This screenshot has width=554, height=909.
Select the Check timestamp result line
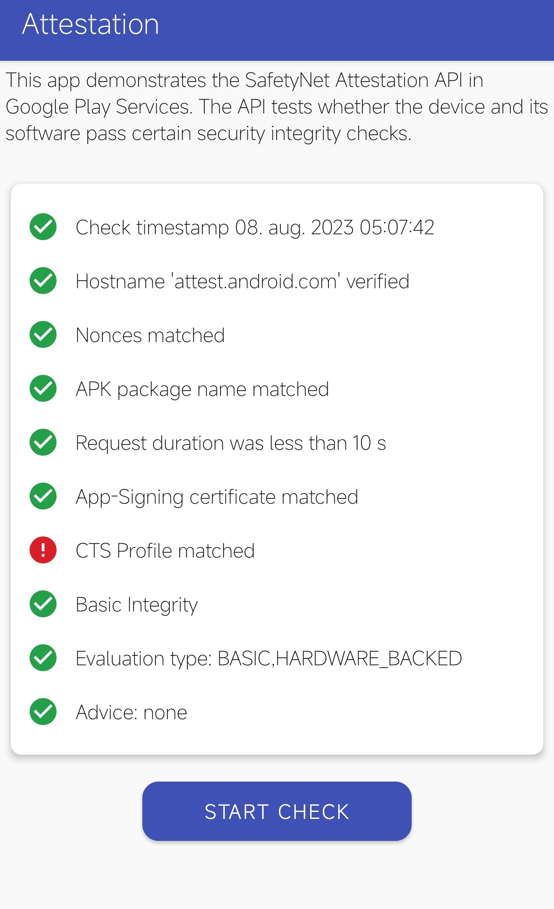point(255,227)
